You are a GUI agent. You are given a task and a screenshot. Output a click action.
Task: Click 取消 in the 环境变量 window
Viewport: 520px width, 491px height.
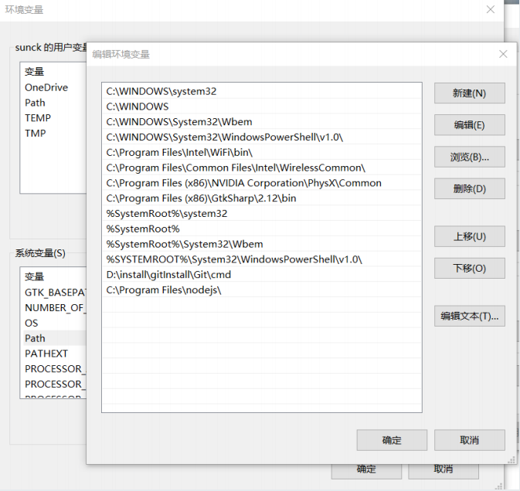click(x=443, y=471)
